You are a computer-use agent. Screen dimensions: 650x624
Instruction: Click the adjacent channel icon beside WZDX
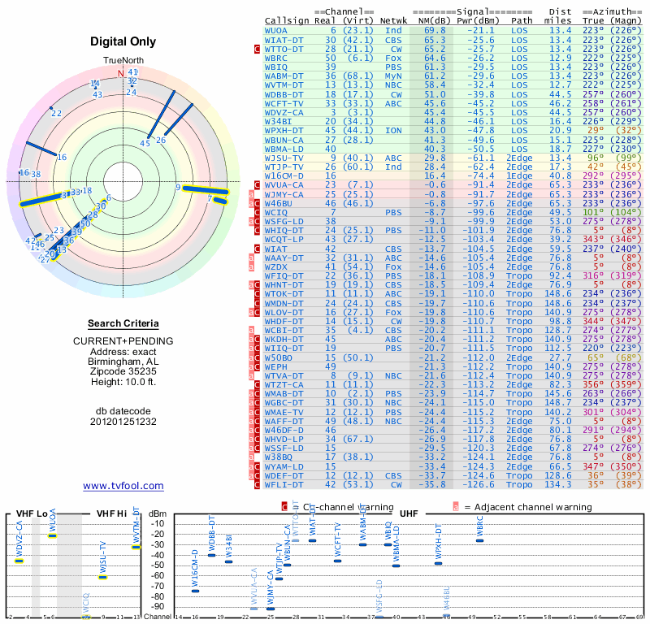[251, 267]
